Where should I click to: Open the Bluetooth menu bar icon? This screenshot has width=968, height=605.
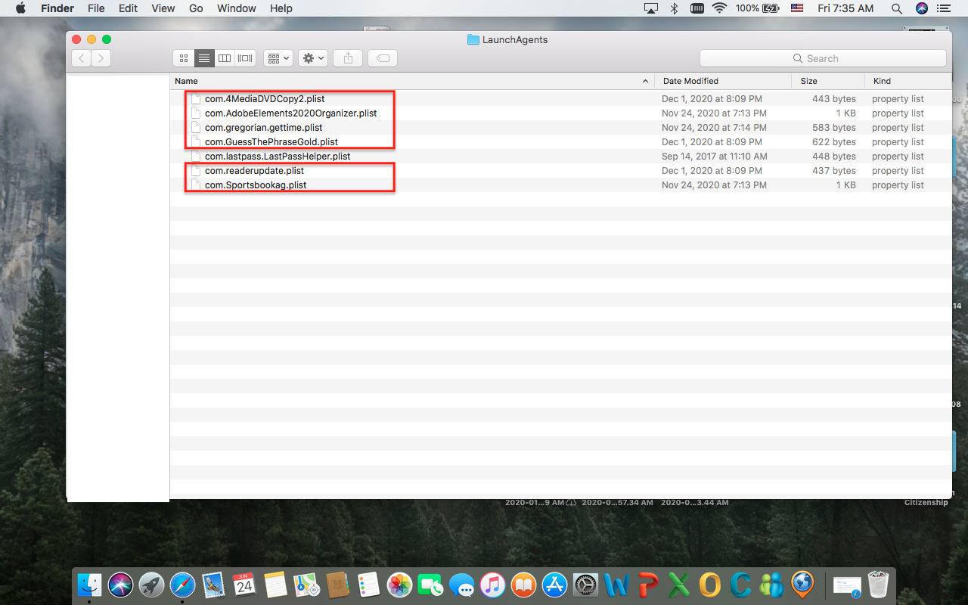(674, 8)
